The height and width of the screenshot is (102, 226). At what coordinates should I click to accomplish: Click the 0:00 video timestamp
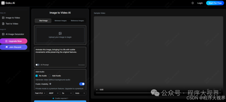tap(102, 90)
